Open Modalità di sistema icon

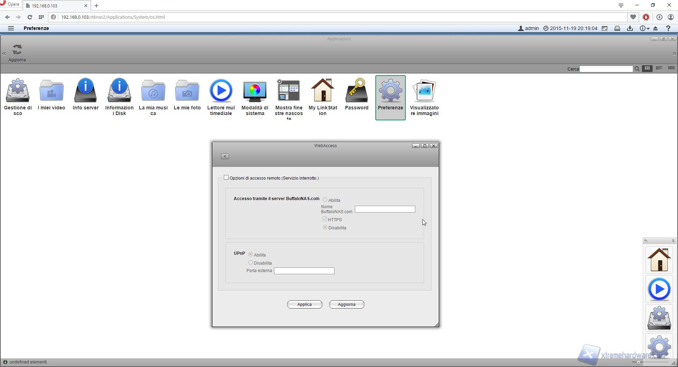(255, 91)
